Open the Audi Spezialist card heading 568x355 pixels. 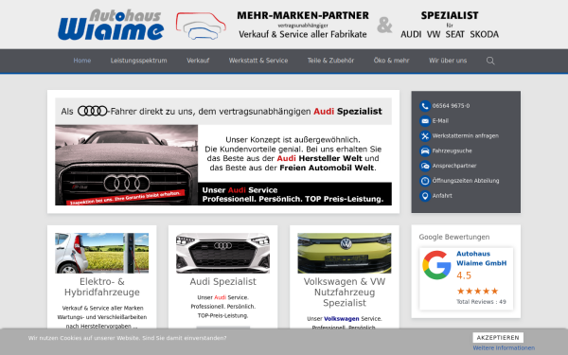pos(222,281)
